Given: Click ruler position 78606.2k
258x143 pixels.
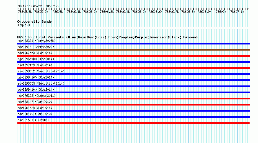Looking at the screenshot, I should 90,12.
